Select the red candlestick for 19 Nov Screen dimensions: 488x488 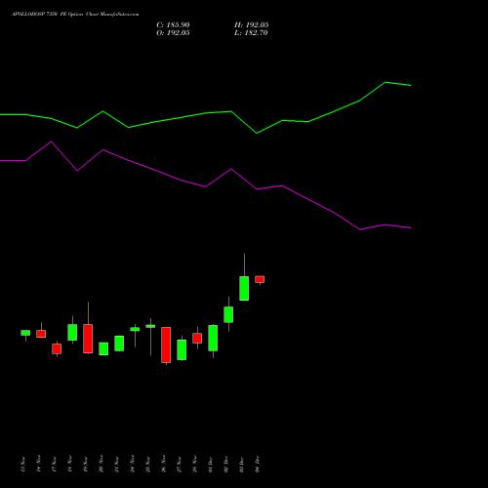tap(88, 339)
